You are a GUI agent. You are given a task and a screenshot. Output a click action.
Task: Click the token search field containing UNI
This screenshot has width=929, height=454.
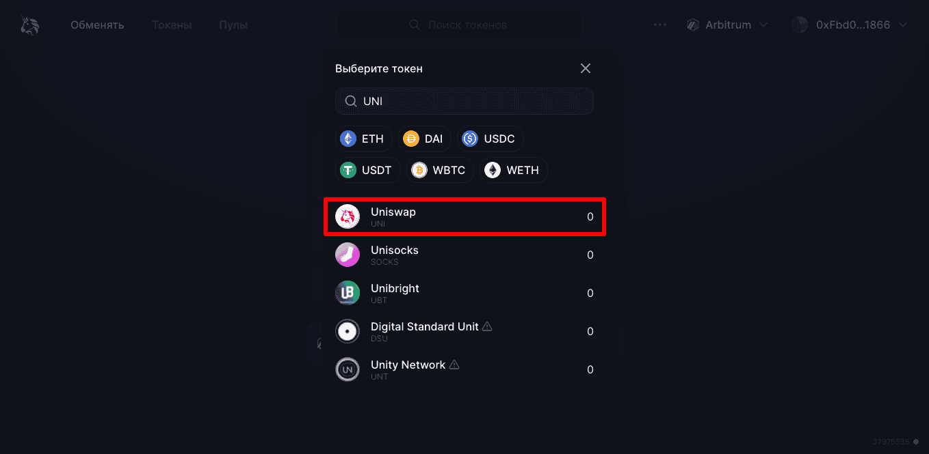(x=464, y=101)
